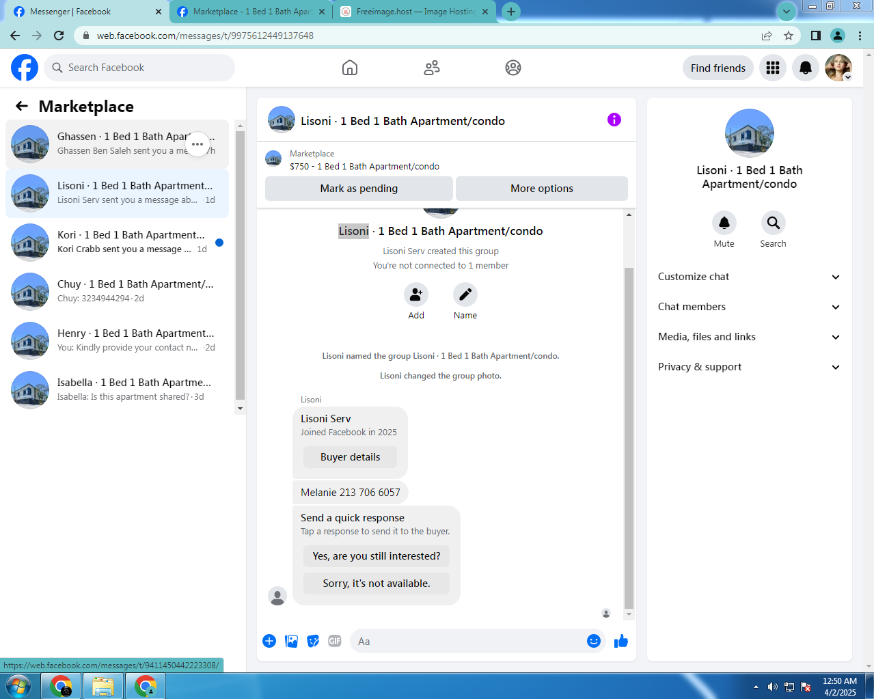
Task: Expand the Chat members section
Action: [x=750, y=307]
